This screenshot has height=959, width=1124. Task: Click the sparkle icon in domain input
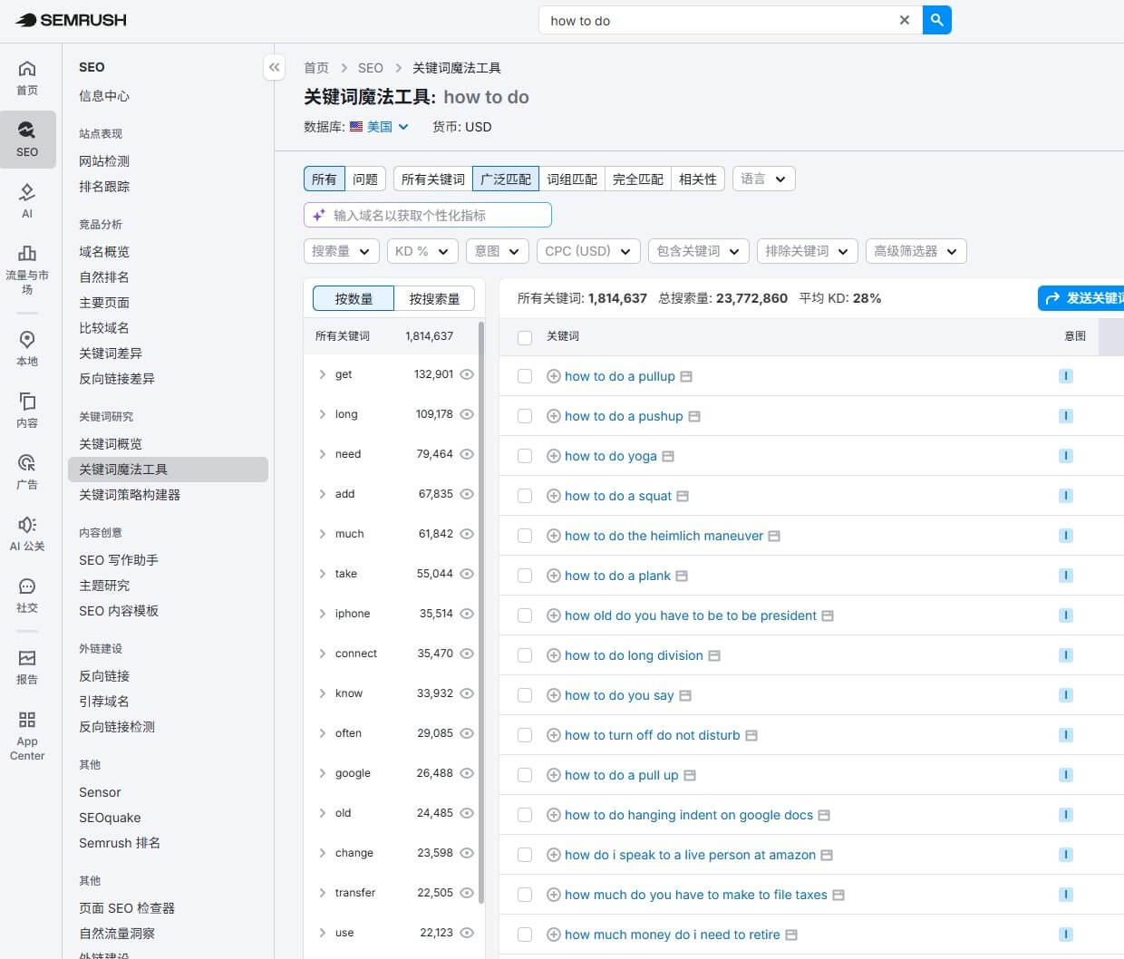[318, 215]
